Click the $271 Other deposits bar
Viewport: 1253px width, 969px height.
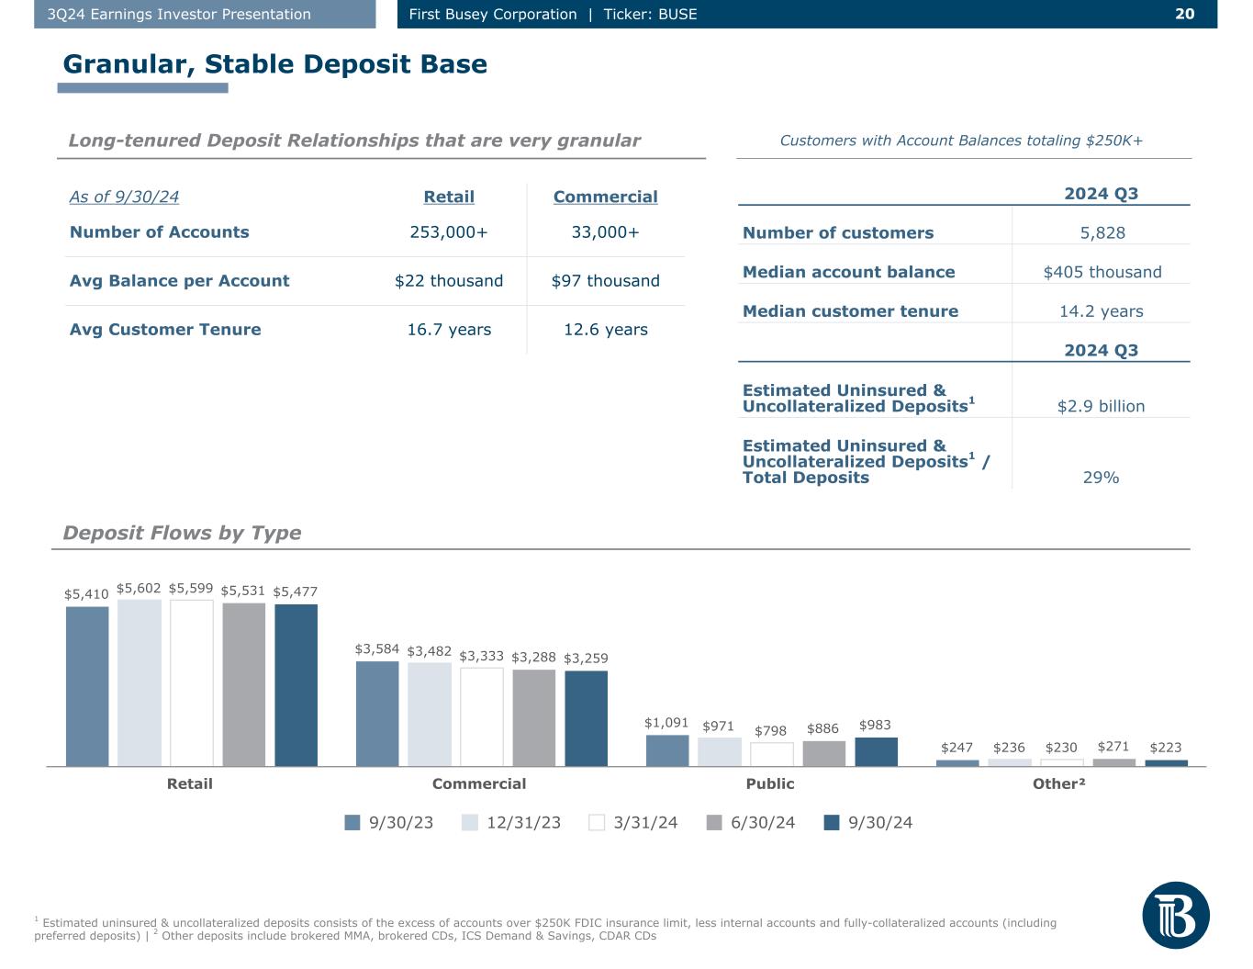point(1113,762)
